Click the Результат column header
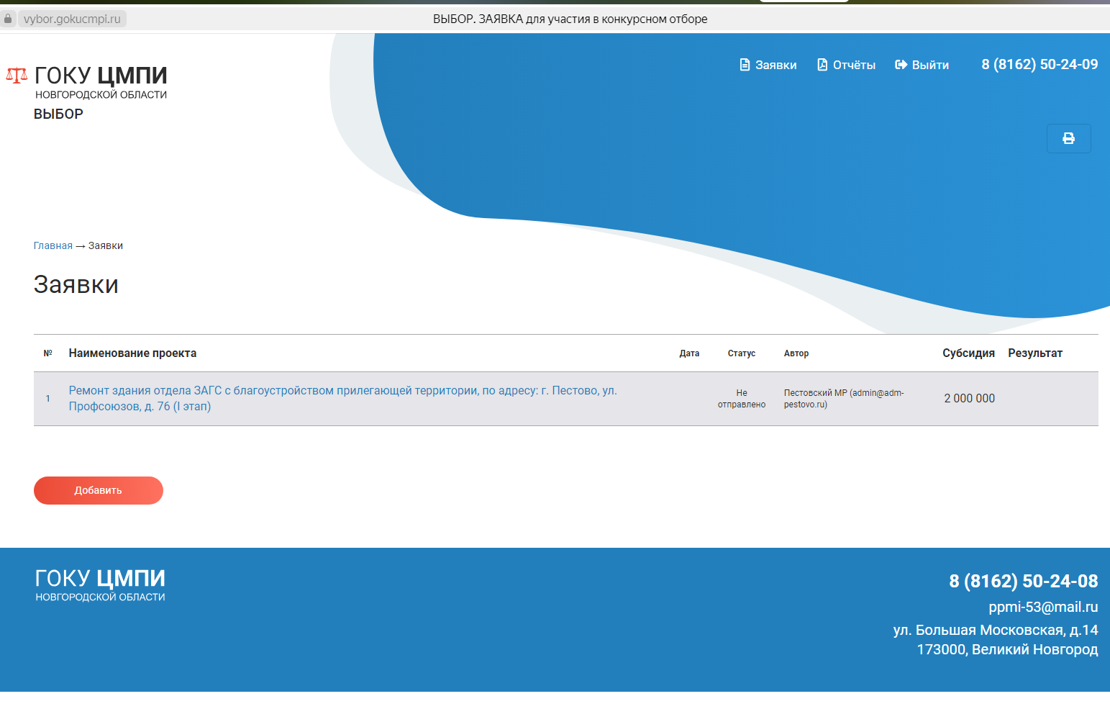Image resolution: width=1110 pixels, height=727 pixels. (x=1035, y=353)
